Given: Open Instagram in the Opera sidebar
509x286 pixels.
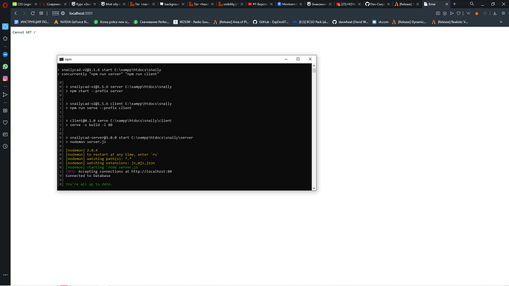Looking at the screenshot, I should tap(5, 78).
